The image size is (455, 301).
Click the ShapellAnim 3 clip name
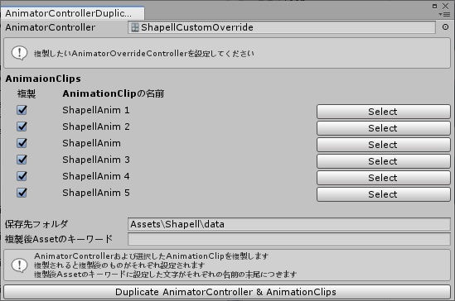(x=96, y=160)
